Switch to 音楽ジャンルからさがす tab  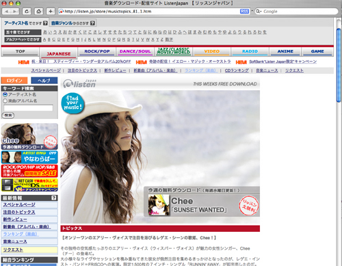click(70, 23)
